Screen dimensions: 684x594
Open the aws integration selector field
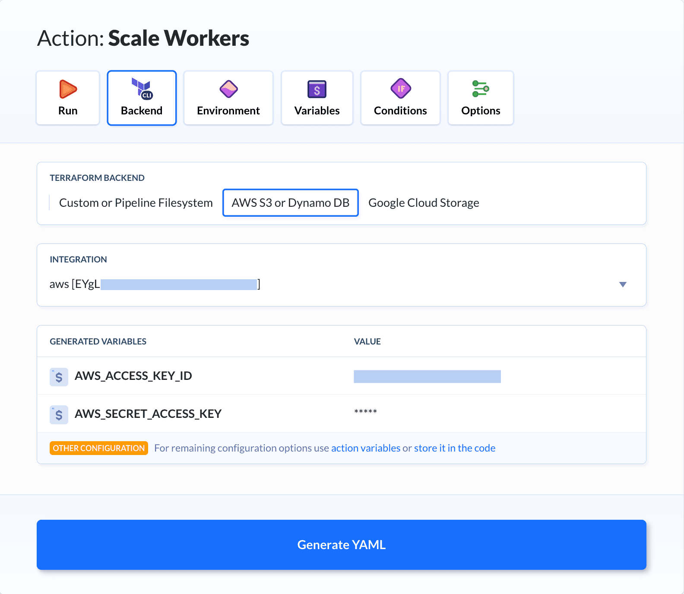[302, 284]
